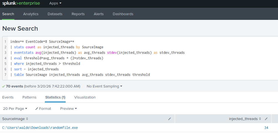This screenshot has height=133, width=278.
Task: Click the Splunk enterprise logo
Action: [x=21, y=3]
